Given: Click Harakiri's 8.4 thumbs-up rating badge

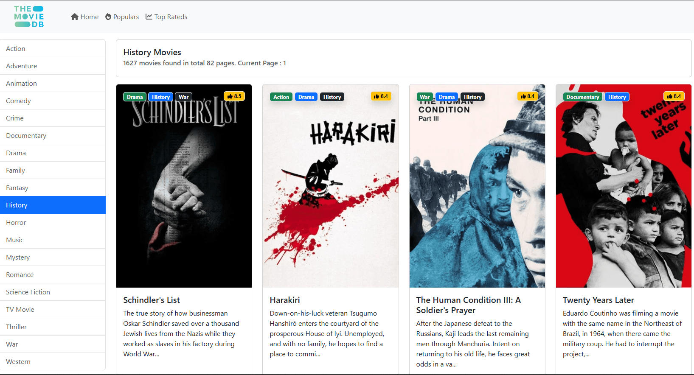Looking at the screenshot, I should (381, 96).
